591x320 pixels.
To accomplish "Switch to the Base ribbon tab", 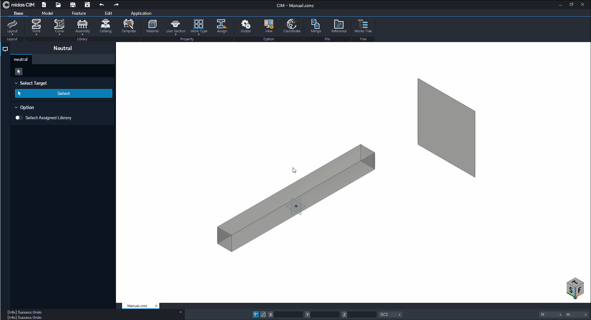I will pos(18,13).
